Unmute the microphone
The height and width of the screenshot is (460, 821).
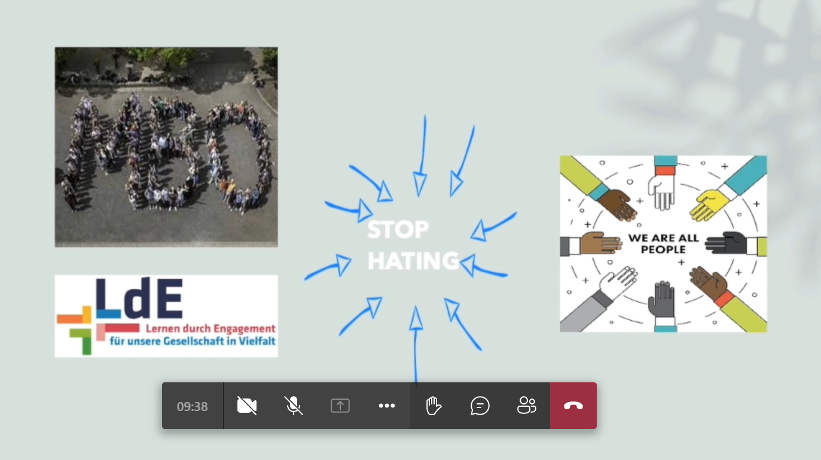pos(293,406)
